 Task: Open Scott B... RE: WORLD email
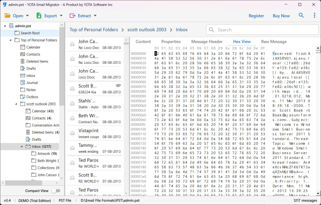tap(95, 178)
